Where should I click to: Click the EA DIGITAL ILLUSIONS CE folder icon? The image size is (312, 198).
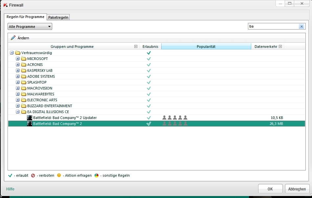pos(24,112)
